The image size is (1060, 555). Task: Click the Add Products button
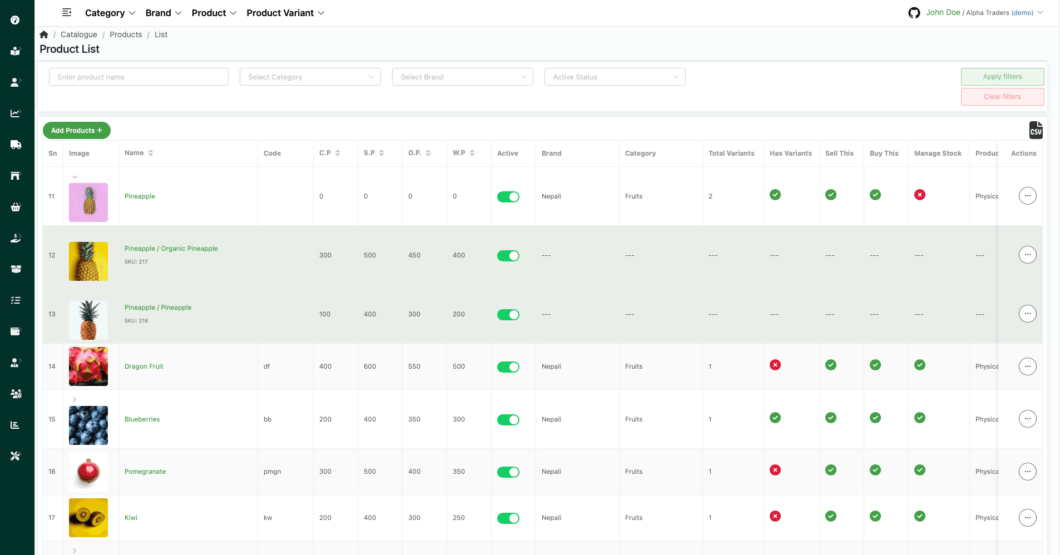[77, 131]
